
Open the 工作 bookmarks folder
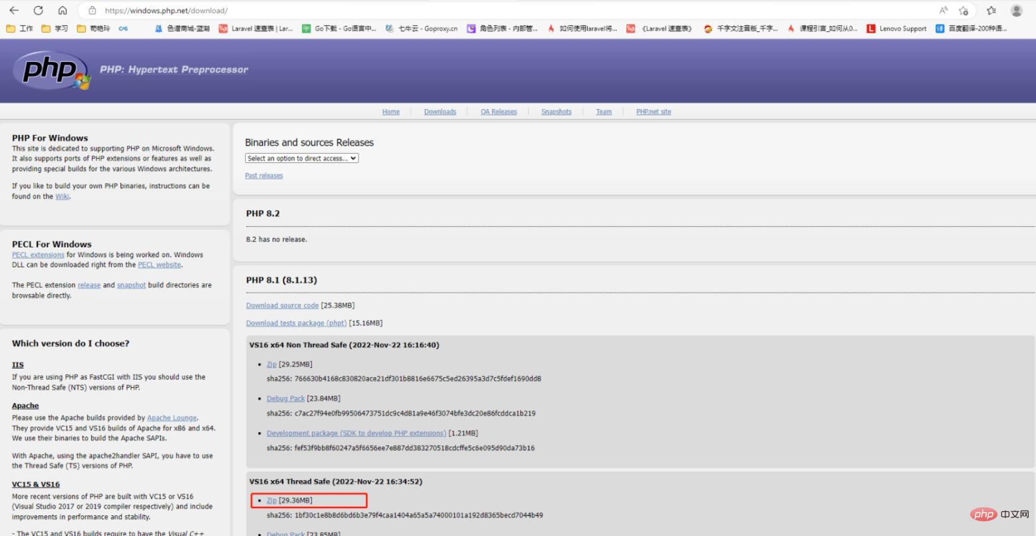point(20,29)
